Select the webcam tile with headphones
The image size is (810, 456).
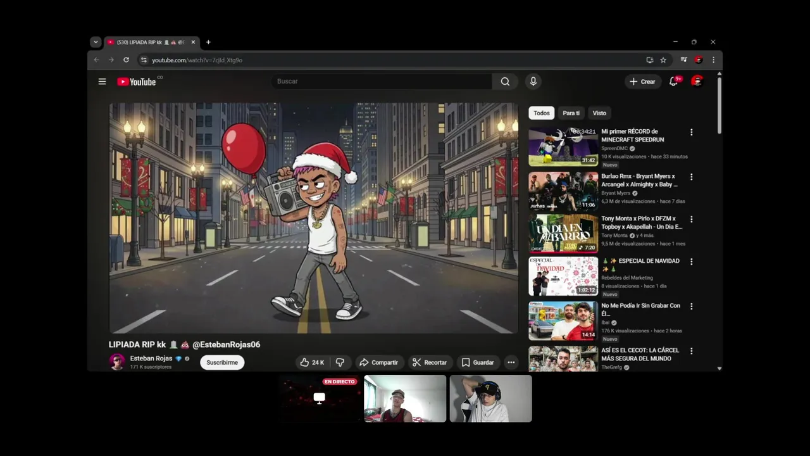coord(490,398)
